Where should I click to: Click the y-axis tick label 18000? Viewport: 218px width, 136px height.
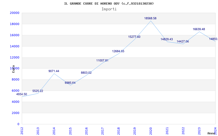15,24
